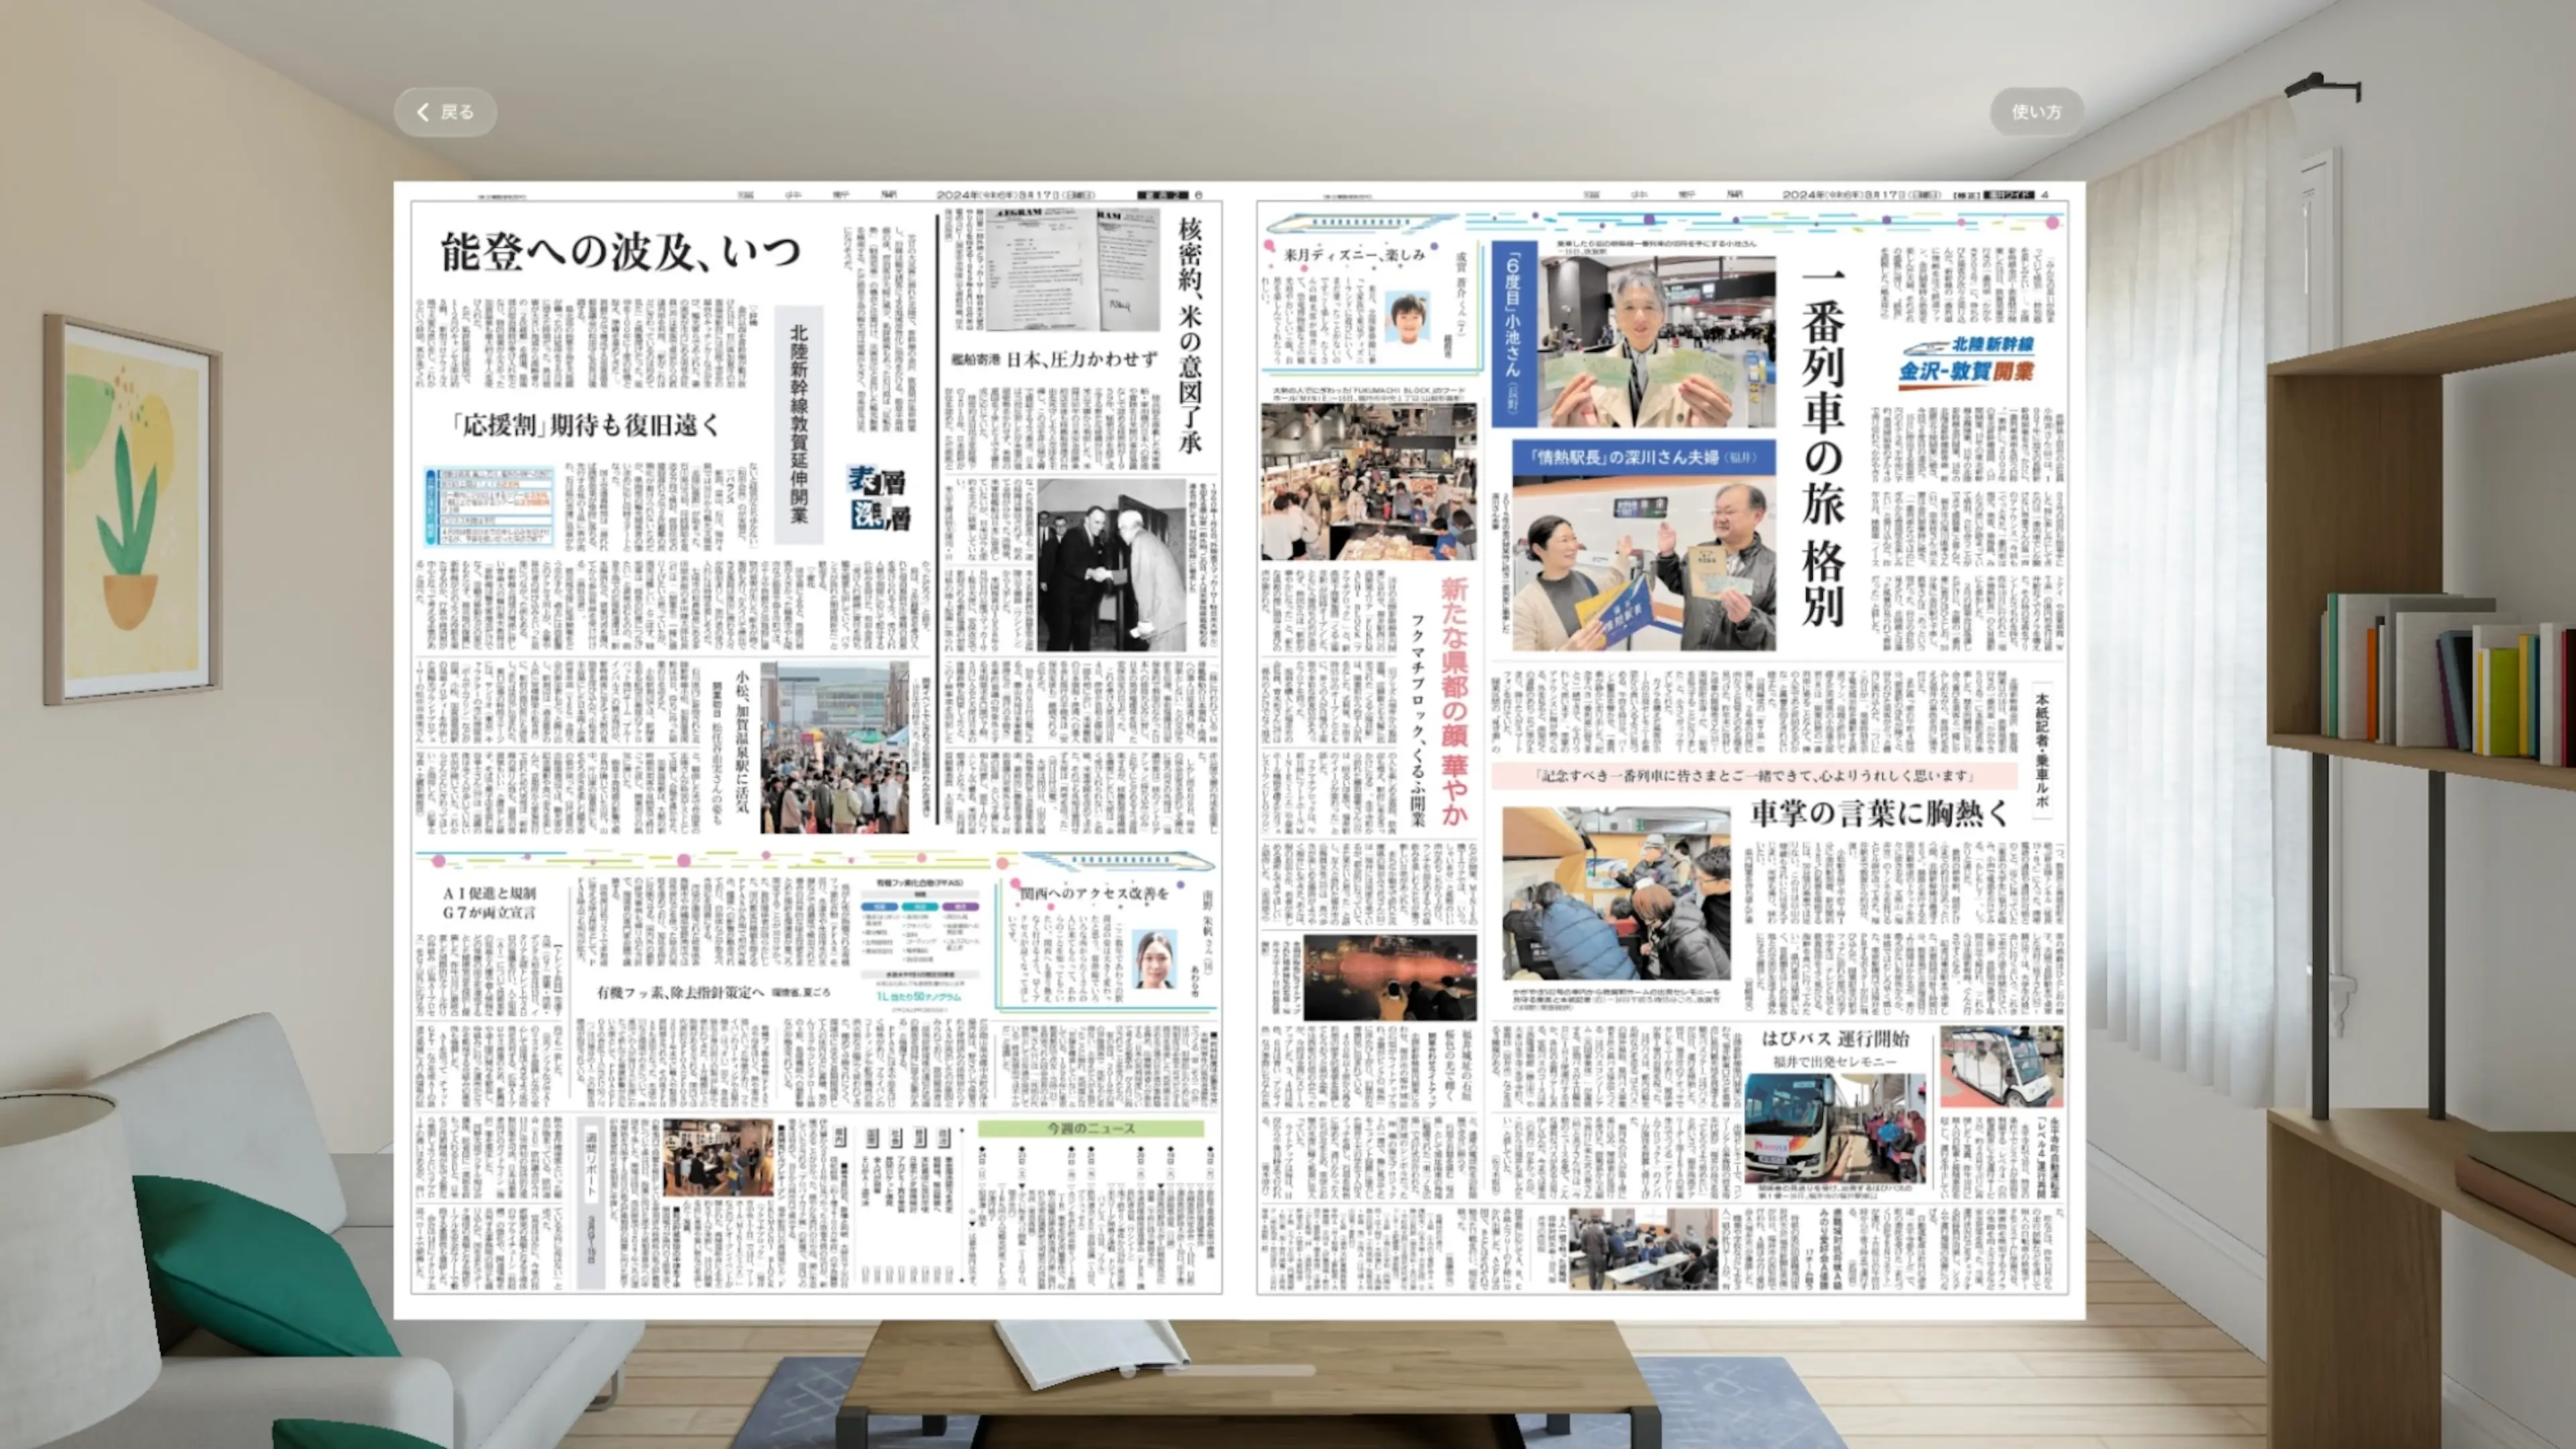2576x1449 pixels.
Task: Select subheadline 「応援割」期待も復旧遠く
Action: (x=586, y=425)
